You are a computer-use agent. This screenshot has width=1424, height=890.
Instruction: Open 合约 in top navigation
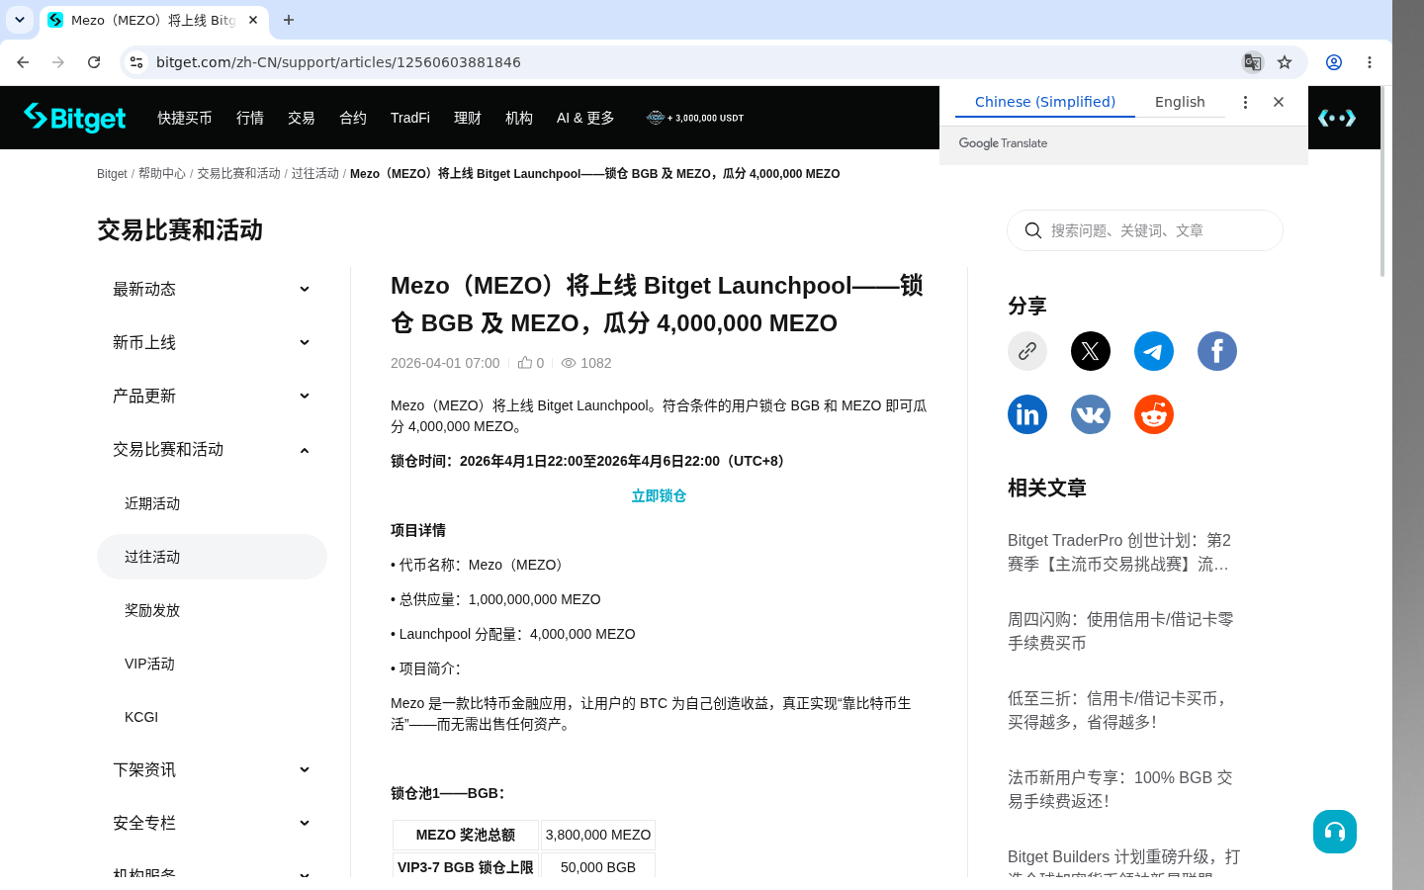click(x=353, y=118)
